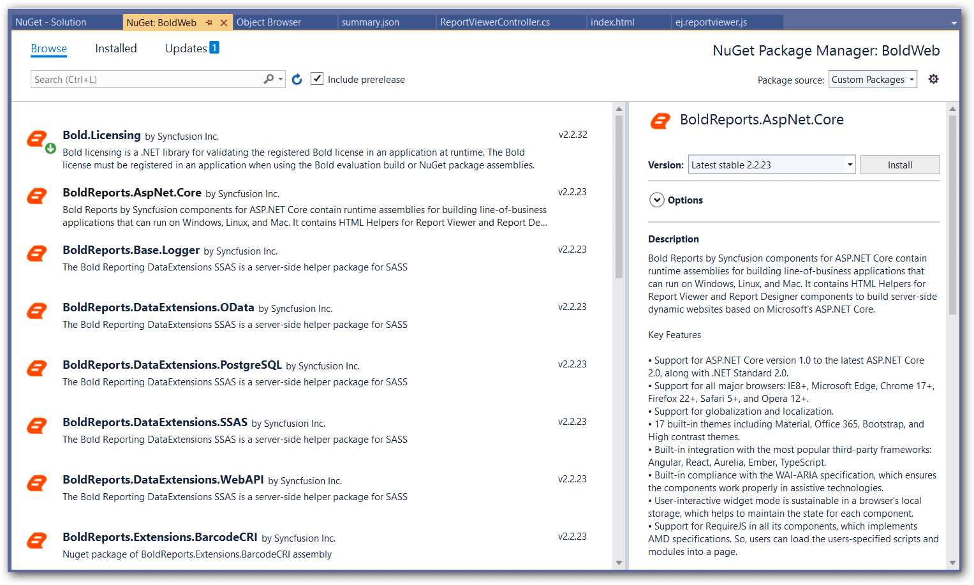Switch to the Updates tab
This screenshot has width=974, height=585.
[x=186, y=48]
